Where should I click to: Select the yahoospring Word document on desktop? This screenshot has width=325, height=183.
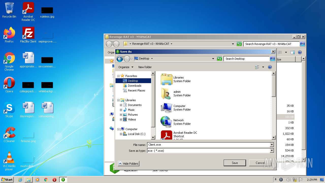(x=47, y=110)
